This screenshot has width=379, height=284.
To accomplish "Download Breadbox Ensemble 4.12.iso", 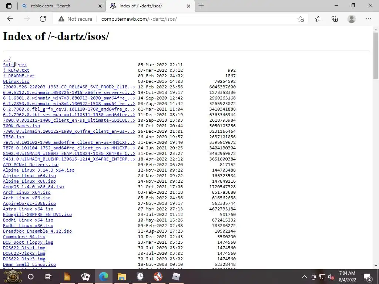I will click(37, 231).
